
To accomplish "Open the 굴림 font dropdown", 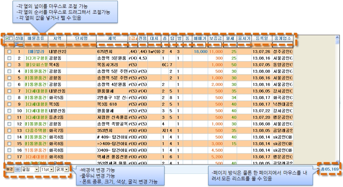I will pyautogui.click(x=37, y=169).
